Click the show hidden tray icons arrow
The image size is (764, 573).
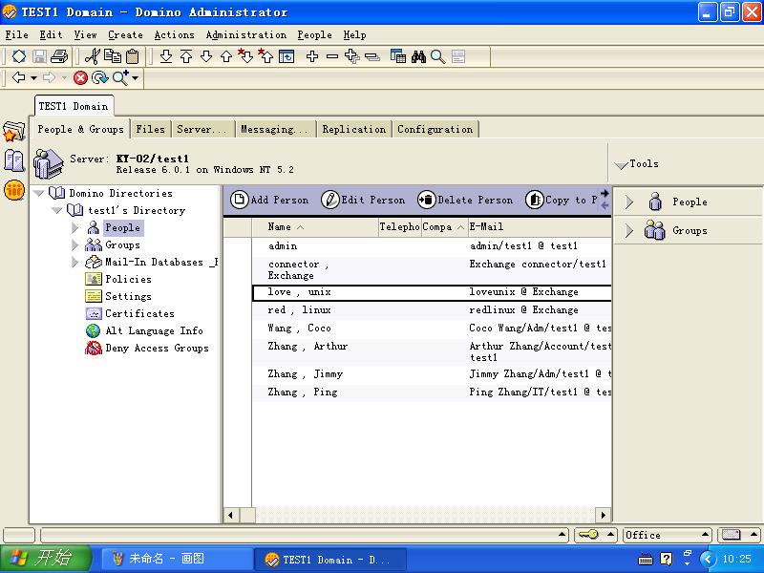click(708, 559)
